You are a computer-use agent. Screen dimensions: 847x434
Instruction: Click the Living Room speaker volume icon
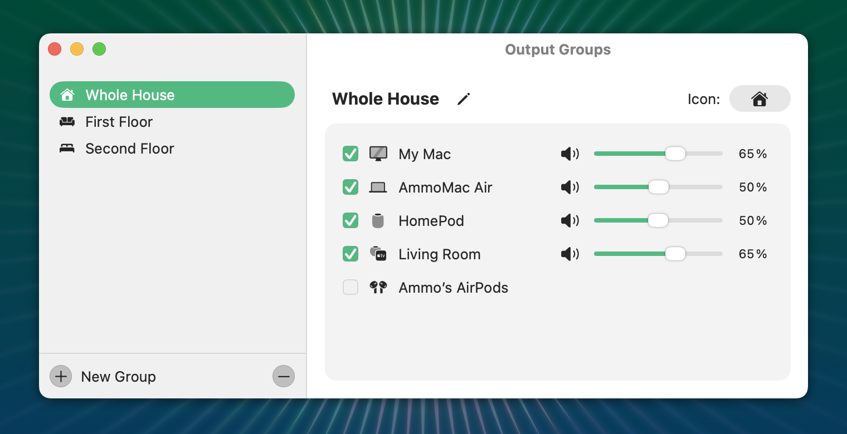570,254
